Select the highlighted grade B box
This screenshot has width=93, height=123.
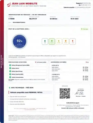pos(52,42)
